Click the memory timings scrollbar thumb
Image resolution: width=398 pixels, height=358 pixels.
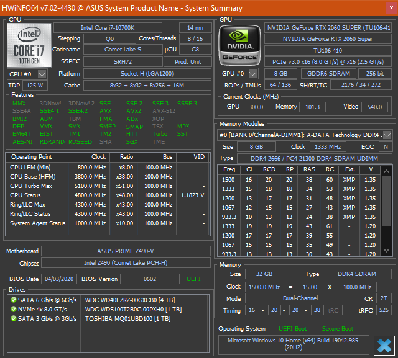[x=386, y=201]
